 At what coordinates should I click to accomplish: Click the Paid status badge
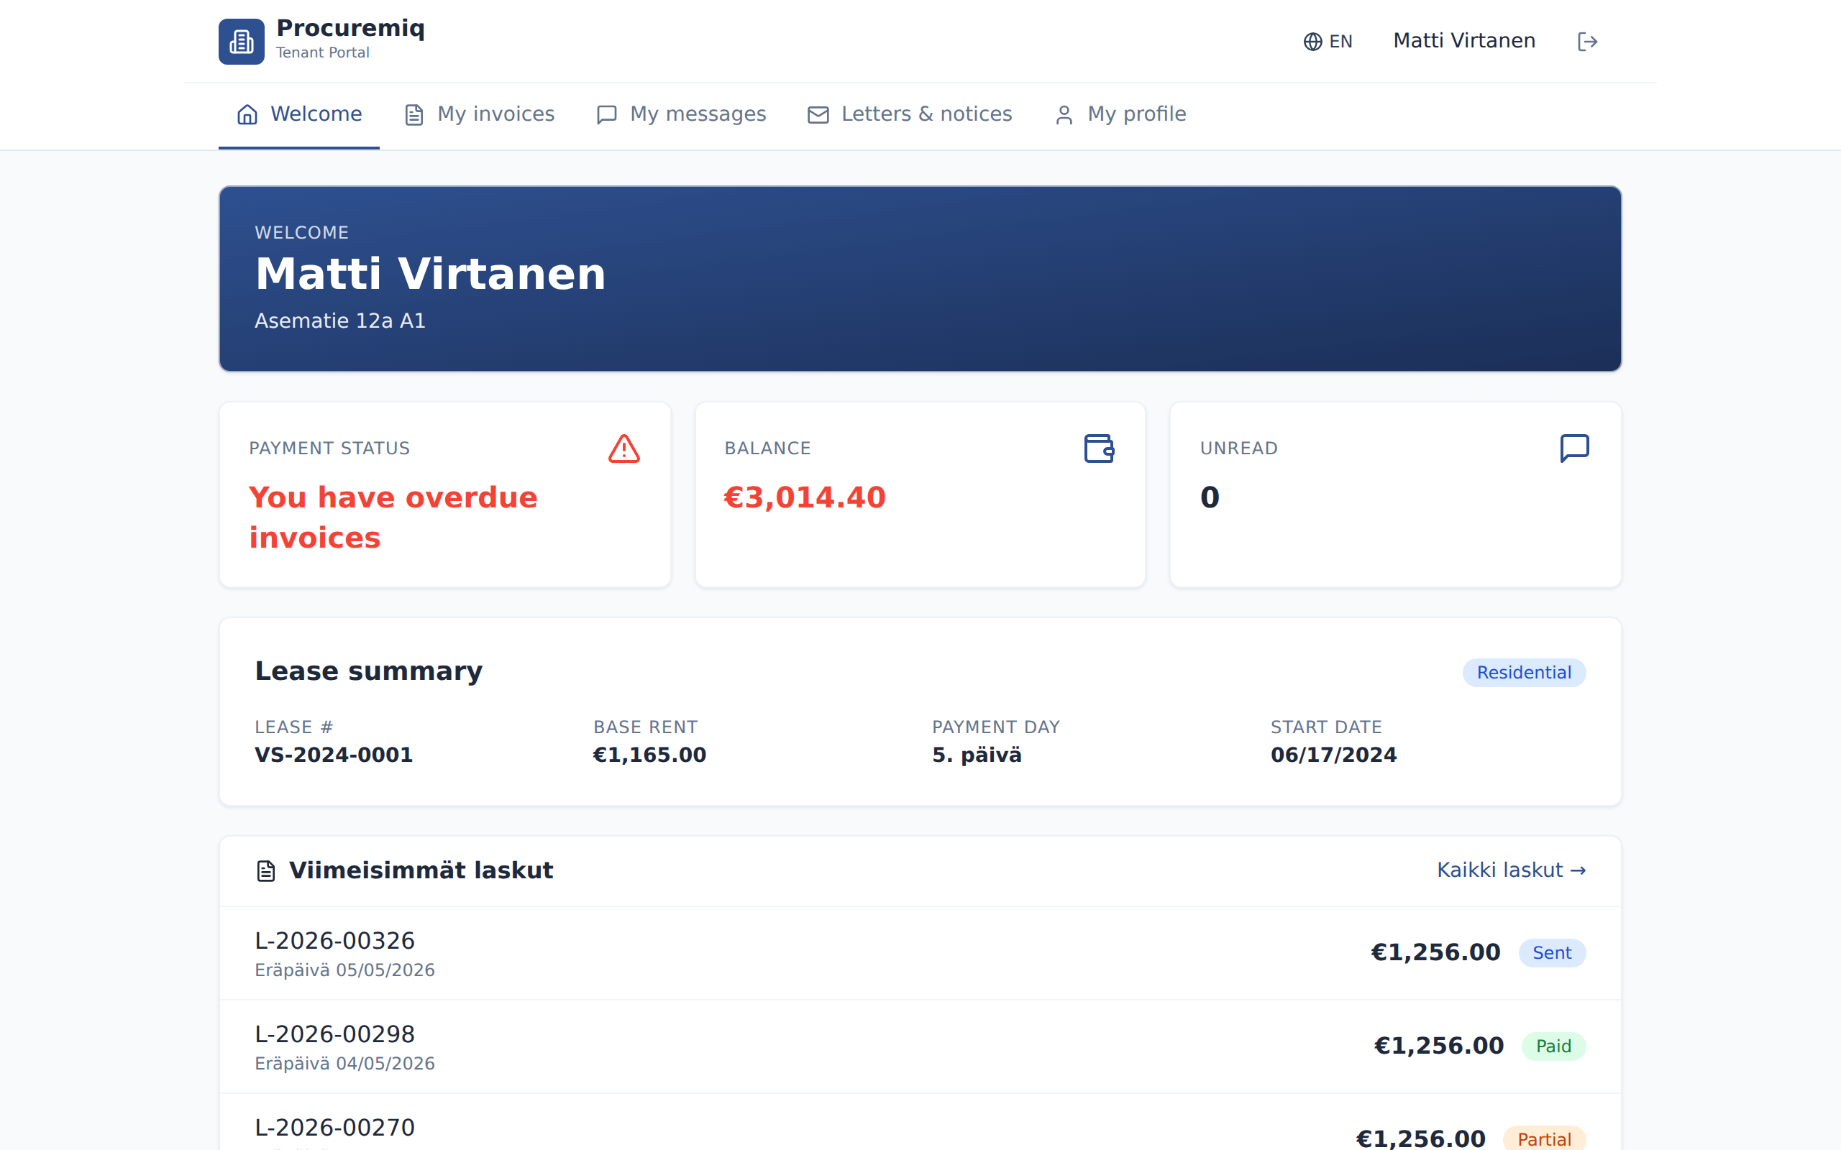[x=1553, y=1046]
